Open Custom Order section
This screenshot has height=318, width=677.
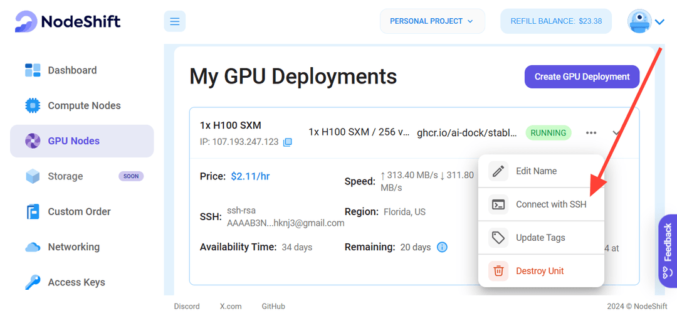[x=82, y=212]
